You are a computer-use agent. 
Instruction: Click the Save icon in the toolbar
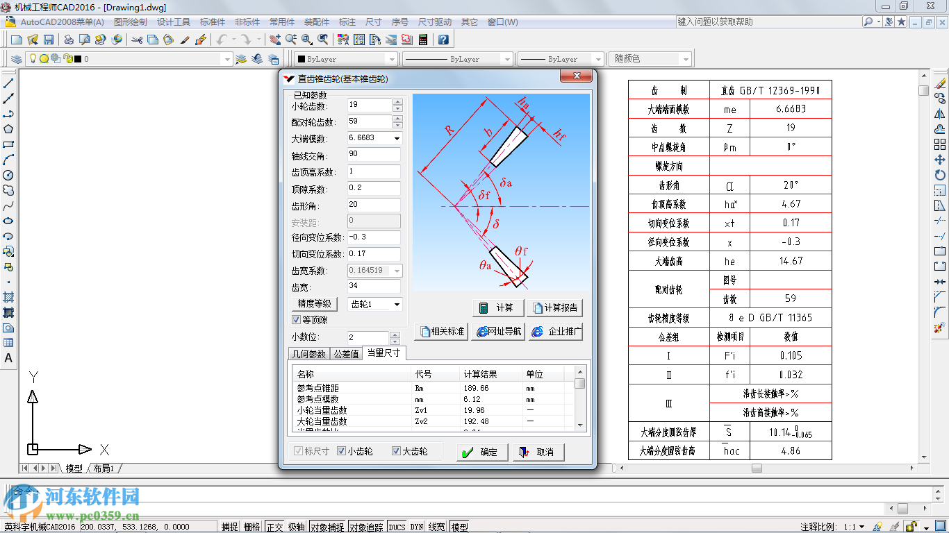[x=49, y=40]
